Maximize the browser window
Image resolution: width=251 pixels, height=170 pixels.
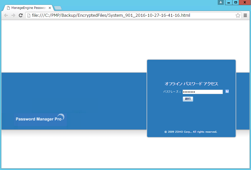pyautogui.click(x=236, y=2)
